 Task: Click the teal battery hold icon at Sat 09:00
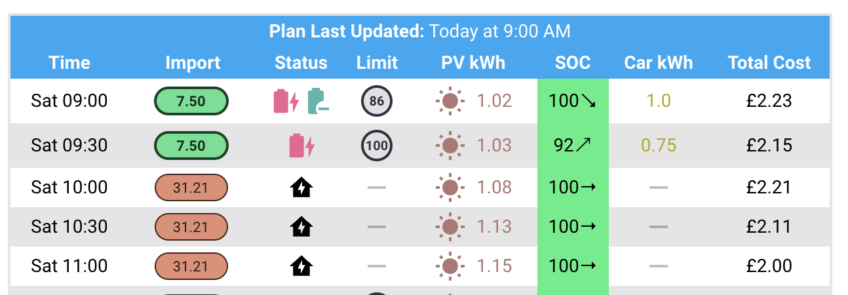tap(318, 101)
